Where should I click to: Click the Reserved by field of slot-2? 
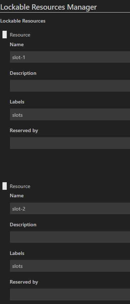click(x=70, y=294)
